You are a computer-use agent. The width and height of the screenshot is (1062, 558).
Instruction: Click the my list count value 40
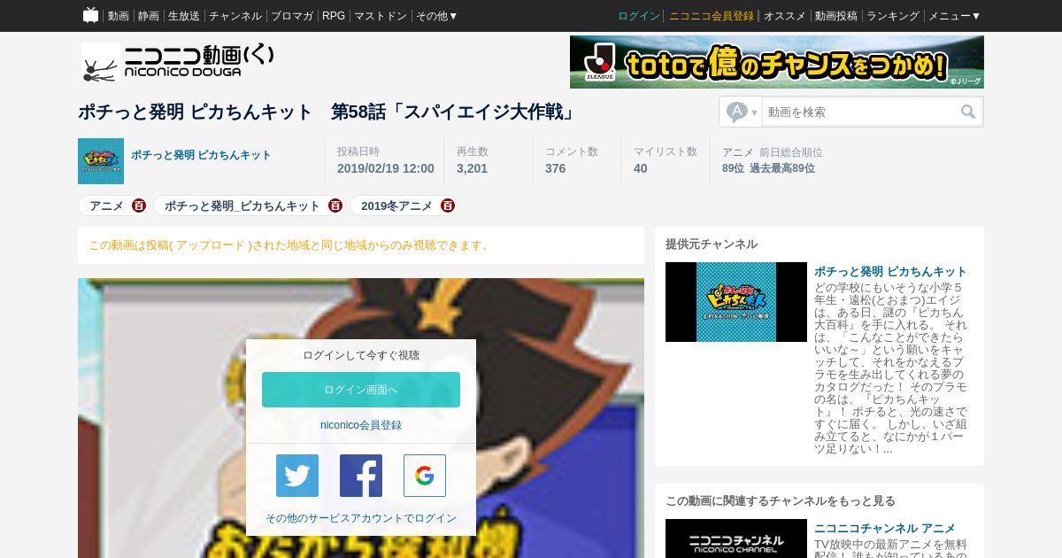pyautogui.click(x=640, y=168)
